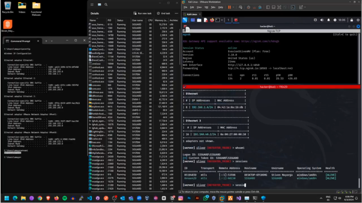This screenshot has height=203, width=362.
Task: Open VMware Edit menu
Action: (x=192, y=8)
